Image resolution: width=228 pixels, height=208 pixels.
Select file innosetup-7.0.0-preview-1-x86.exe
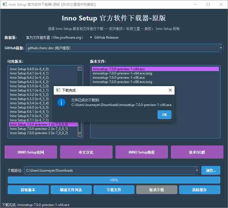pyautogui.click(x=155, y=78)
